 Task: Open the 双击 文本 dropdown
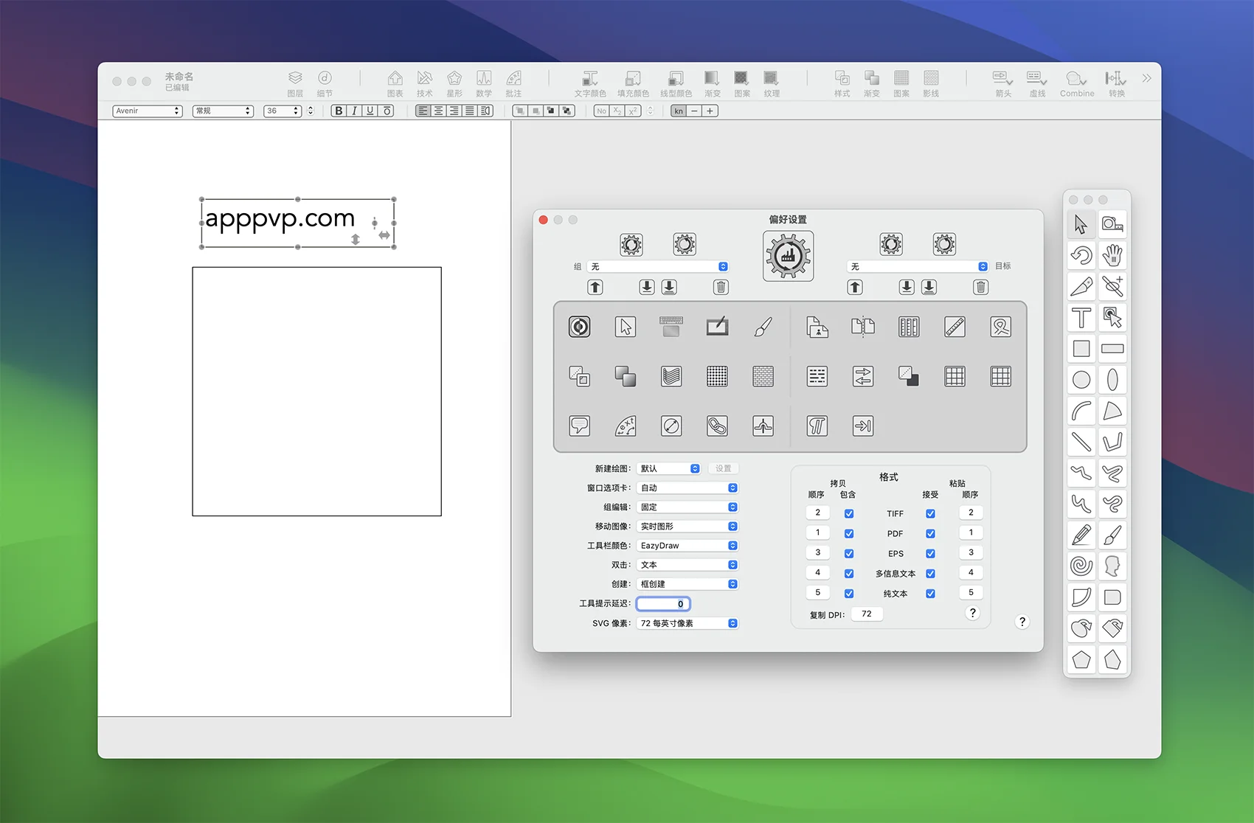pyautogui.click(x=687, y=564)
